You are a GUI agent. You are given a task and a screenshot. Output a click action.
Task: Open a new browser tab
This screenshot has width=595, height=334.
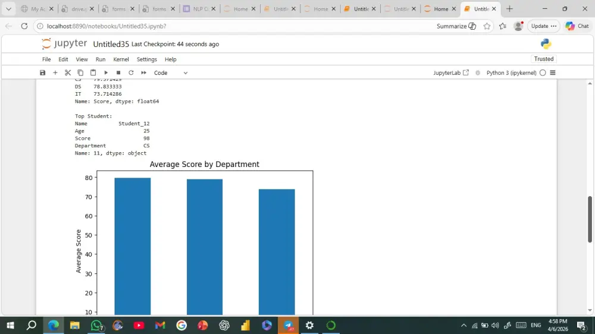tap(510, 9)
